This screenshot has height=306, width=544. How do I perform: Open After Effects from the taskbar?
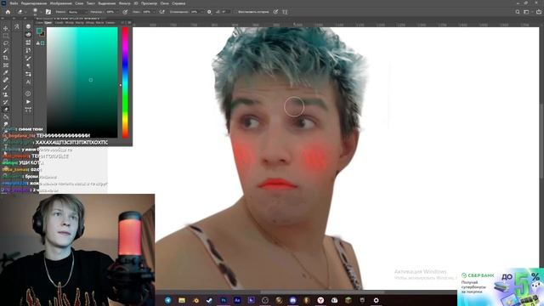click(237, 300)
